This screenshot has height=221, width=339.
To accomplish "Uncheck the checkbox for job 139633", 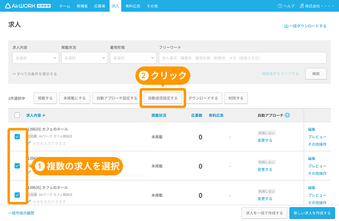I will point(17,137).
